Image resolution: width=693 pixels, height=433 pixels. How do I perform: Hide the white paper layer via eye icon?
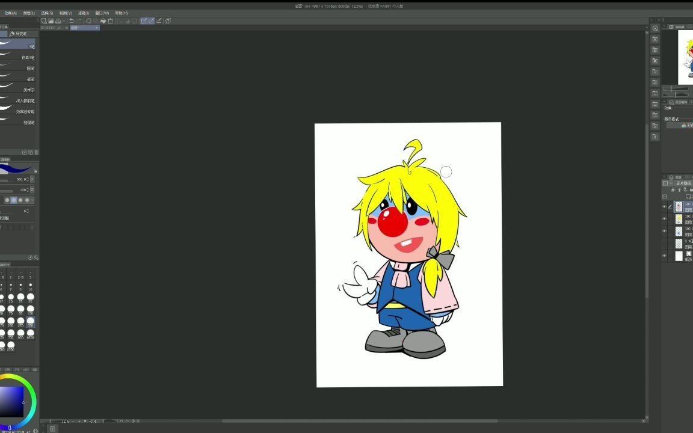click(x=664, y=256)
